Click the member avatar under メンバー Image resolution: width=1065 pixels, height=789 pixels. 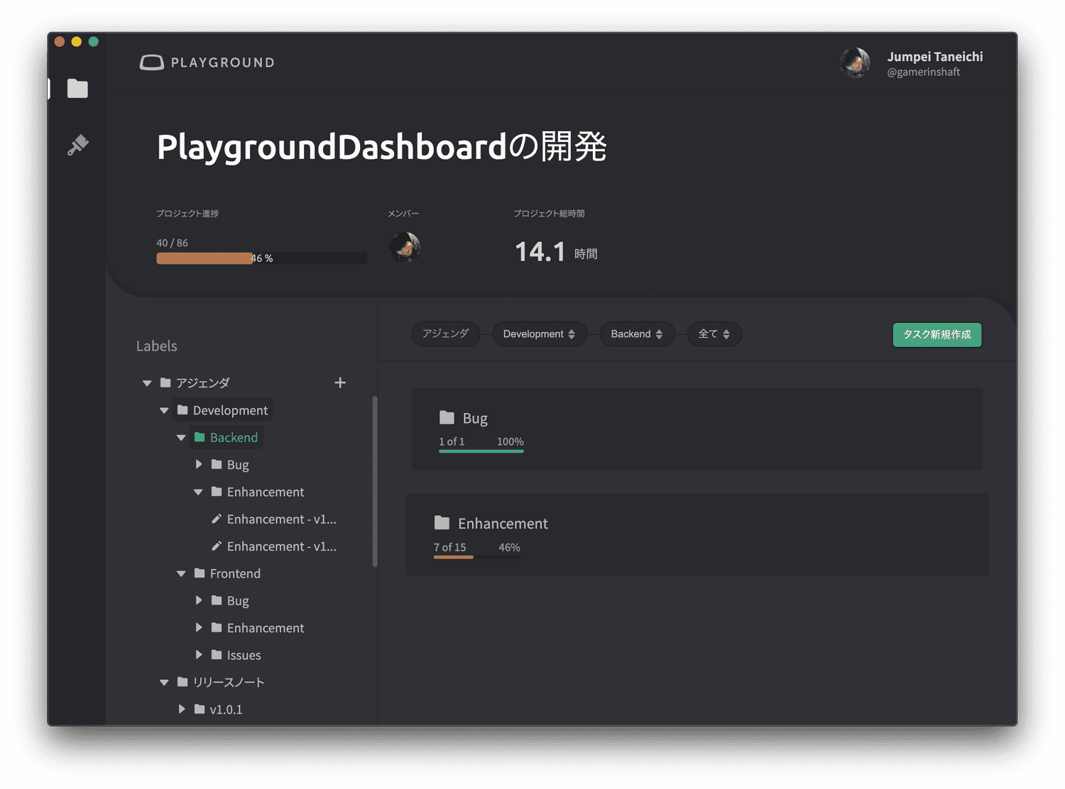point(405,247)
